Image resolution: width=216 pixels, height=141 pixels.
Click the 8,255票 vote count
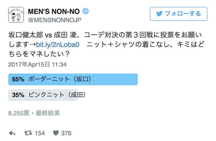coord(20,113)
